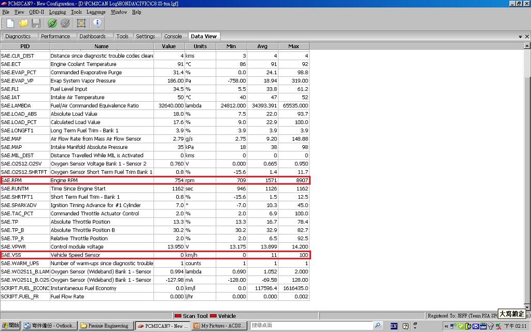The height and width of the screenshot is (332, 531).
Task: Switch to Outlook taskbar window
Action: 50,326
